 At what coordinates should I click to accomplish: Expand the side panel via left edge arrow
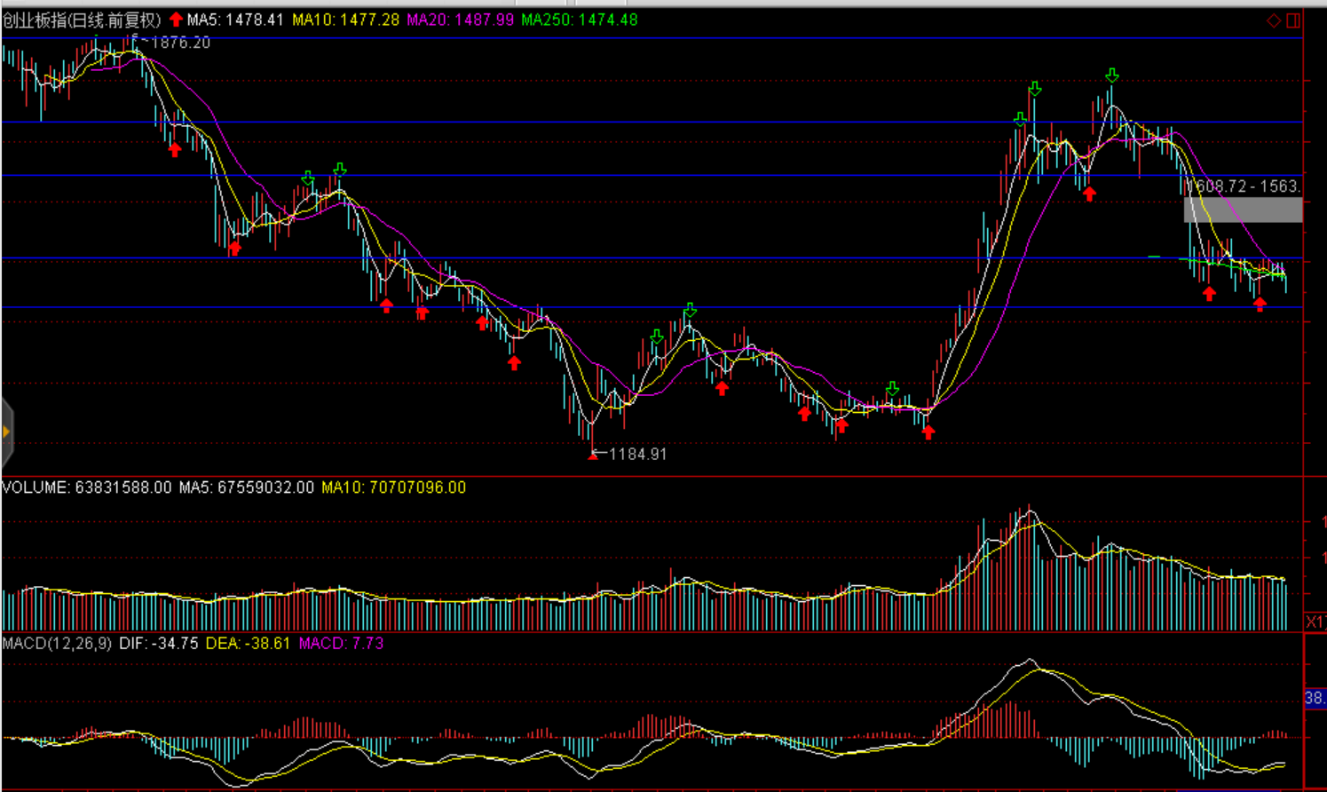click(6, 432)
